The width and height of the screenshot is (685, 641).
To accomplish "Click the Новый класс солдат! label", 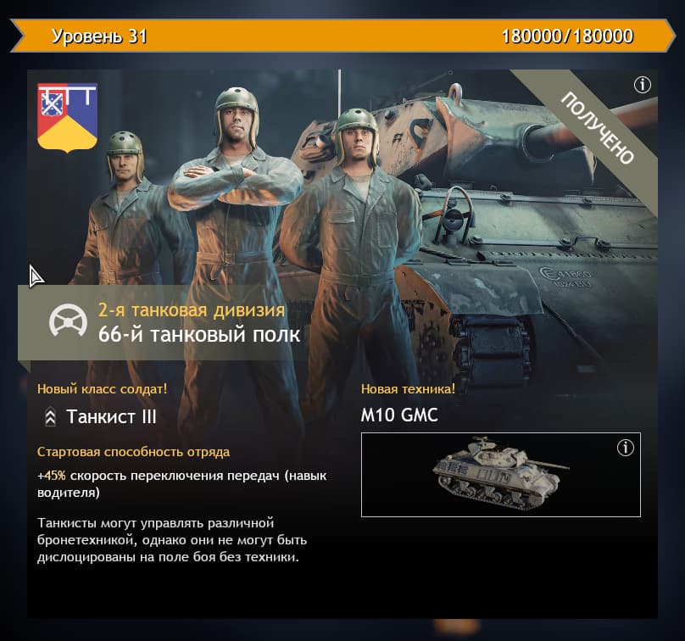I will pyautogui.click(x=103, y=389).
